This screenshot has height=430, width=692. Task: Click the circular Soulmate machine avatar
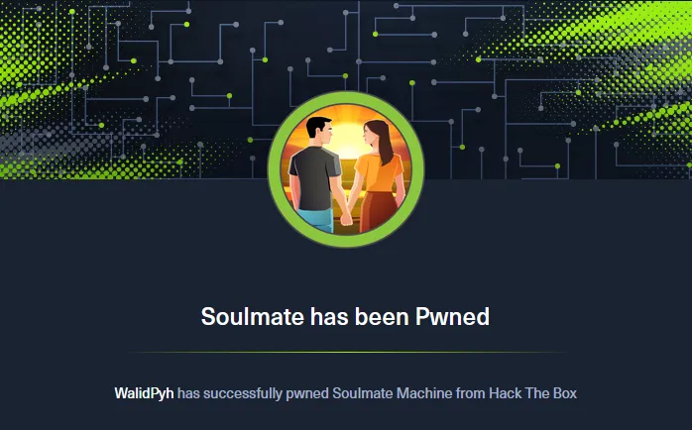coord(346,168)
